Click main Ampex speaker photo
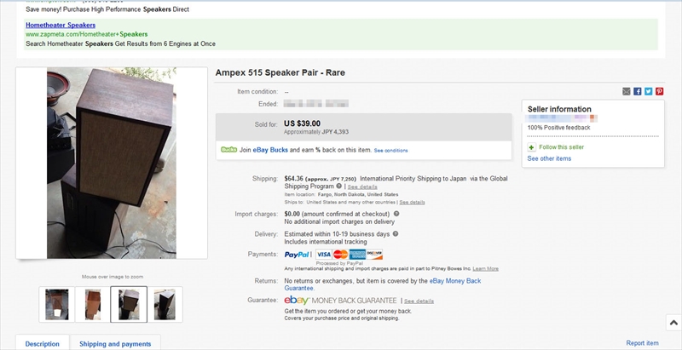The height and width of the screenshot is (350, 682). pyautogui.click(x=112, y=163)
